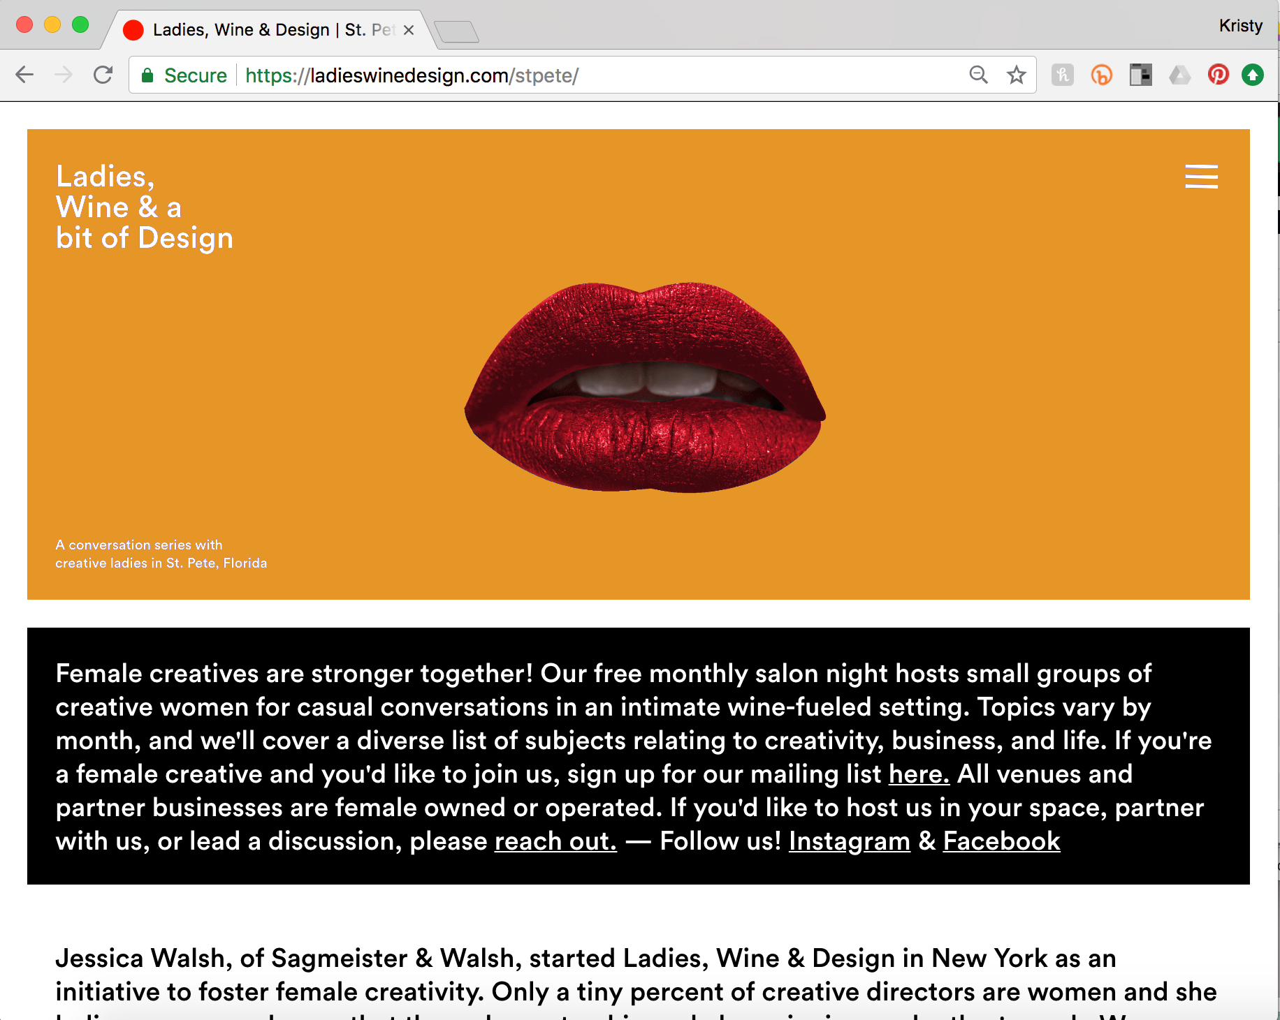The height and width of the screenshot is (1020, 1280).
Task: Click the 'Jessica Walsh, of Sagmeister & Walsh' paragraph
Action: pos(636,981)
